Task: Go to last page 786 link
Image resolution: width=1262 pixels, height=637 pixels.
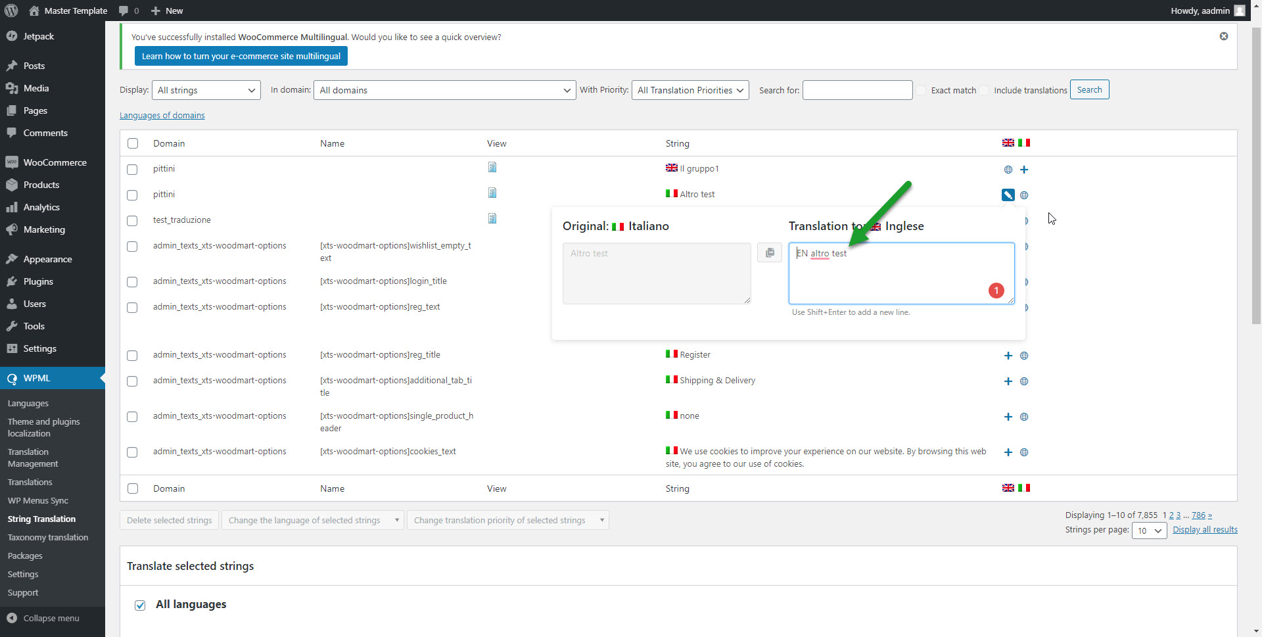Action: [x=1199, y=515]
